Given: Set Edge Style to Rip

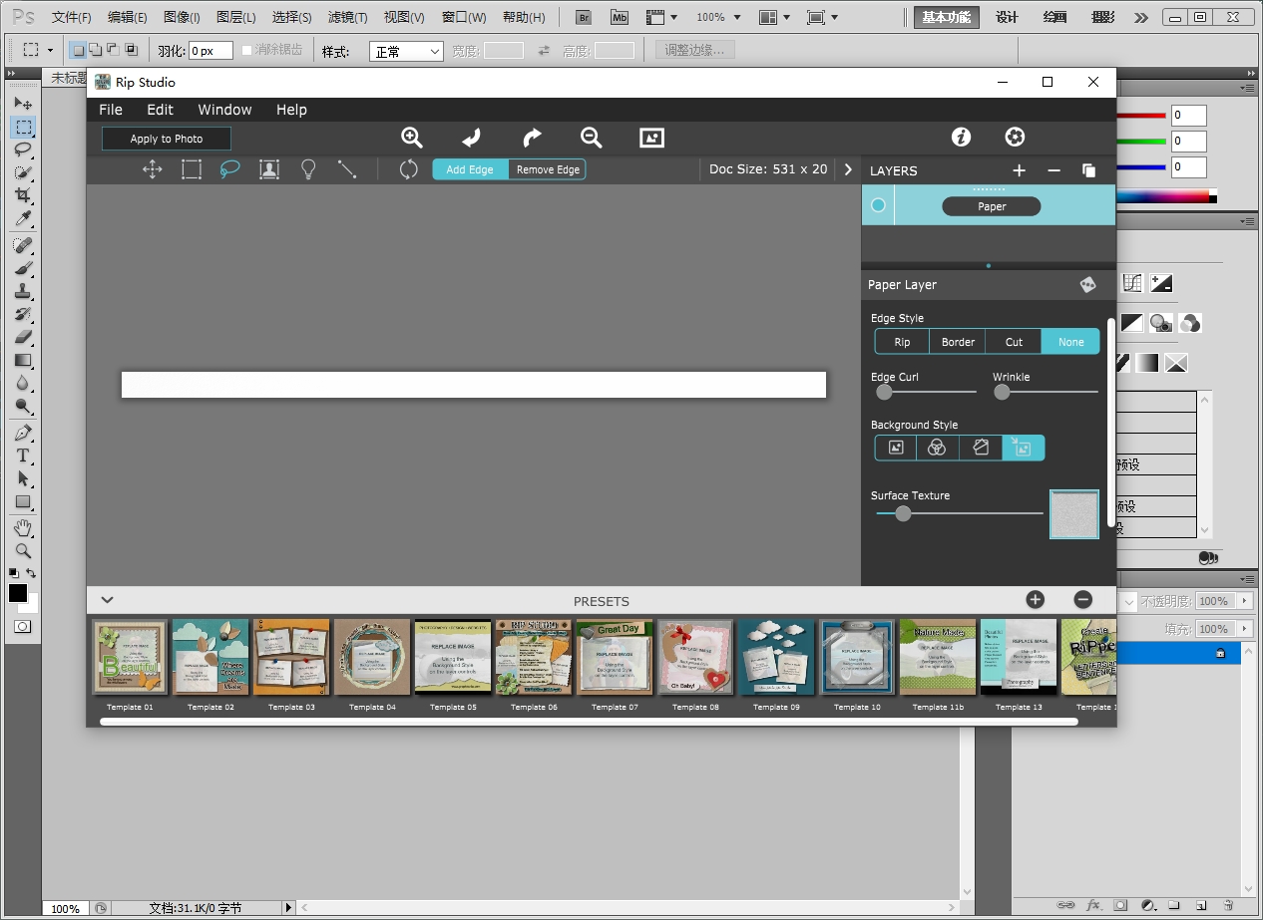Looking at the screenshot, I should [902, 342].
